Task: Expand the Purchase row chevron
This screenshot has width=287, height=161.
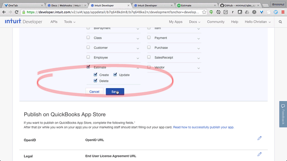Action: [199, 48]
